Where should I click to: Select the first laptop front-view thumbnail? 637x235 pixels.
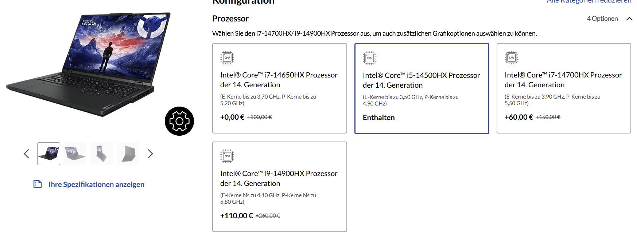48,154
